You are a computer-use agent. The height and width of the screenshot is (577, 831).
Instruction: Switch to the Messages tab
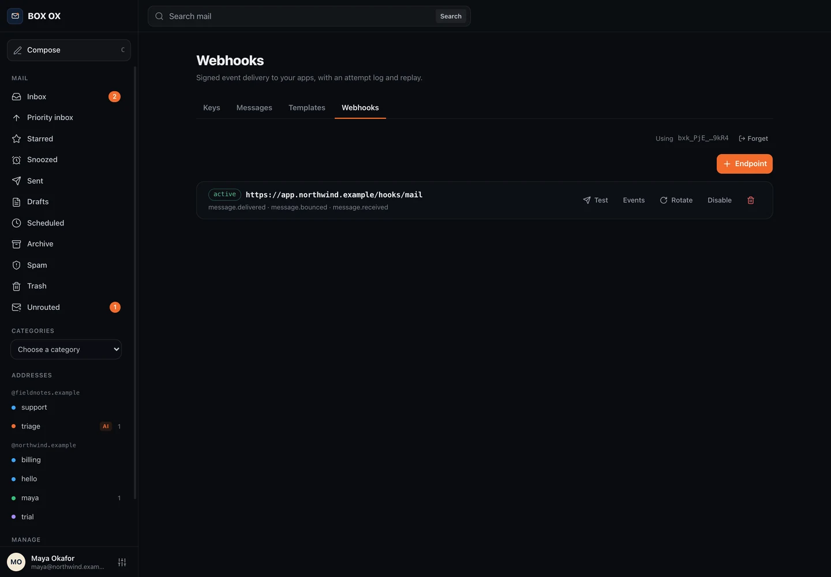click(x=254, y=108)
